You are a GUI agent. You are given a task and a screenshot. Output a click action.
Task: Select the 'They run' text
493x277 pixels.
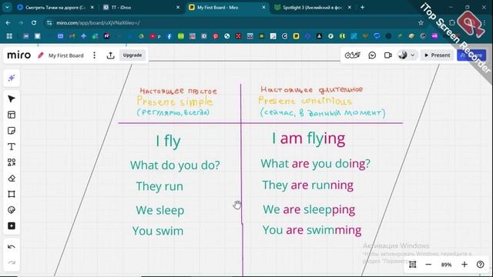point(159,186)
